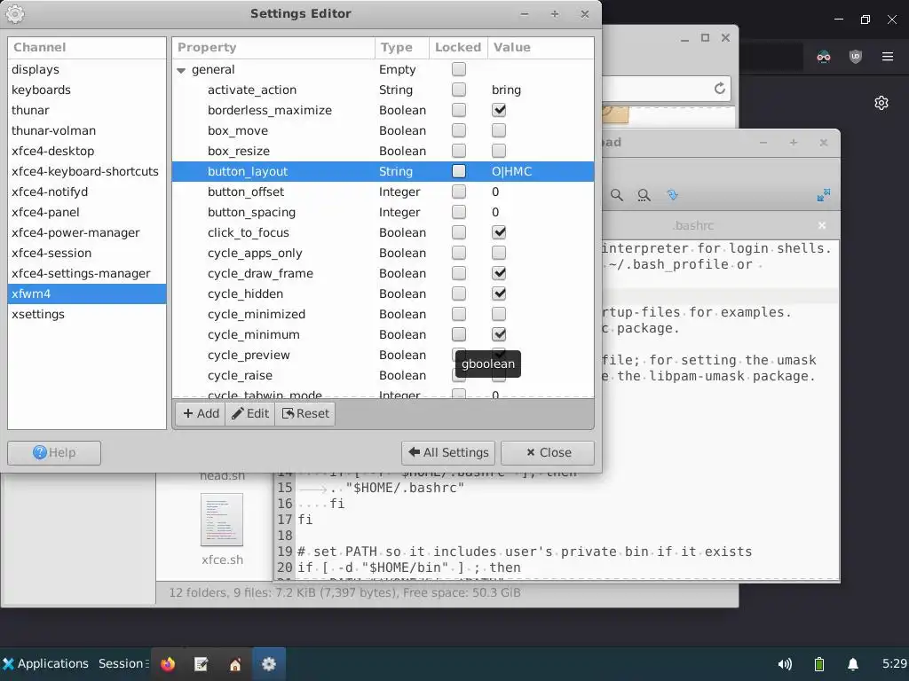This screenshot has width=909, height=681.
Task: Click Add property button
Action: click(201, 413)
